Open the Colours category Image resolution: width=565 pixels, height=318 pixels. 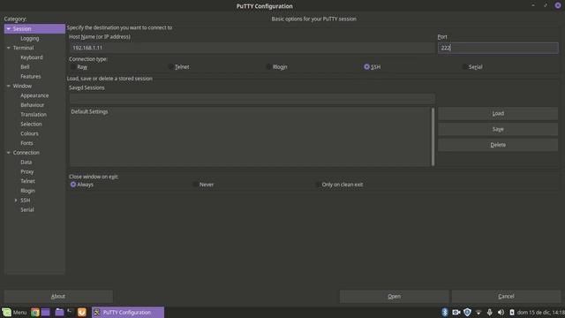[29, 133]
